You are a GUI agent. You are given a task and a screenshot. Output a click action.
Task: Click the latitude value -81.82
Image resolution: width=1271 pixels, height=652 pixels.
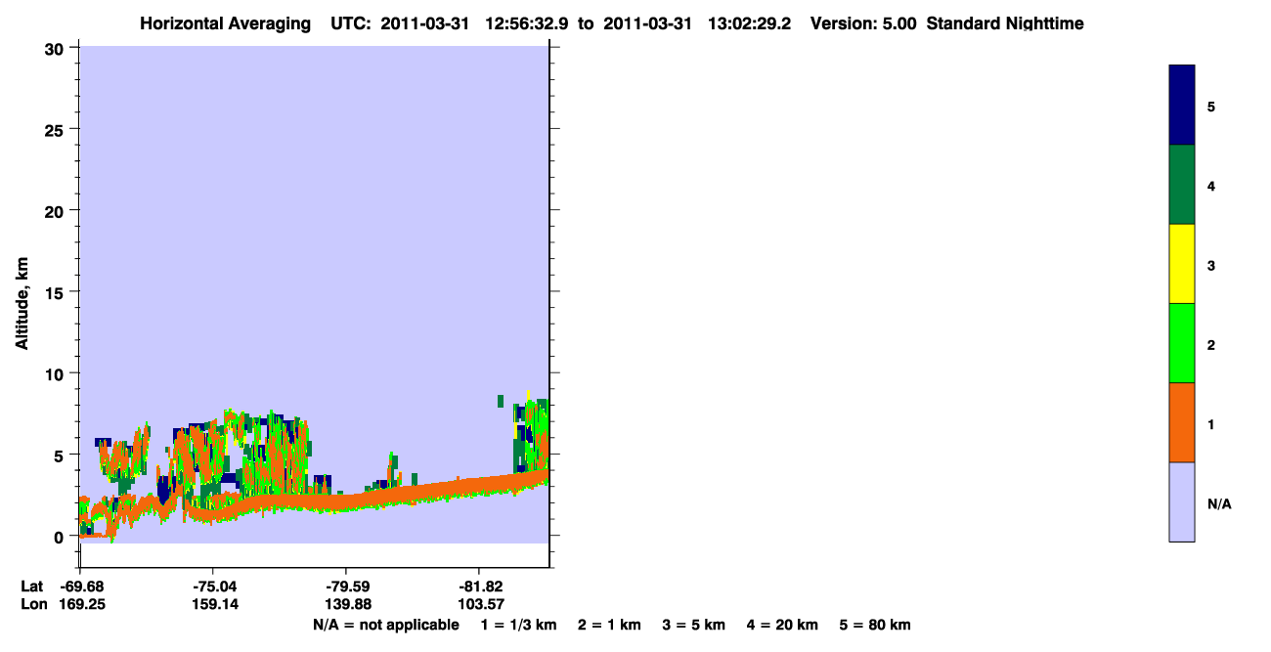[x=480, y=587]
